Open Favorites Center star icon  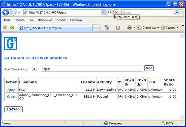[5, 27]
